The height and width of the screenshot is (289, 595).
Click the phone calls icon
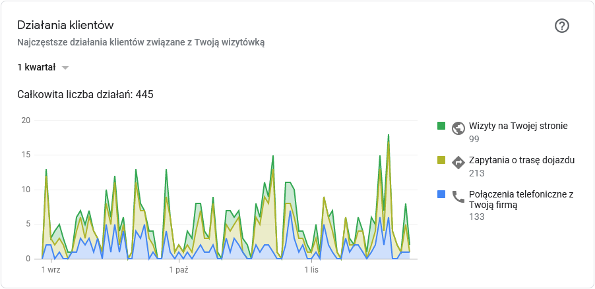(x=458, y=196)
